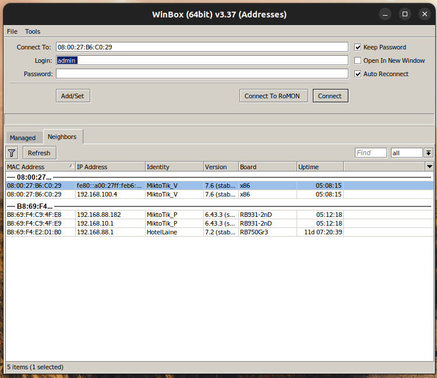Image resolution: width=437 pixels, height=378 pixels.
Task: Select MAC B8:69:F4:E2:D1:B0 row
Action: 219,232
